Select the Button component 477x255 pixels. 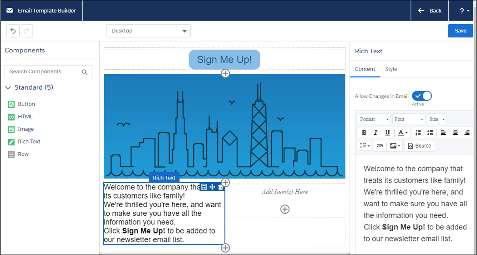click(x=21, y=104)
